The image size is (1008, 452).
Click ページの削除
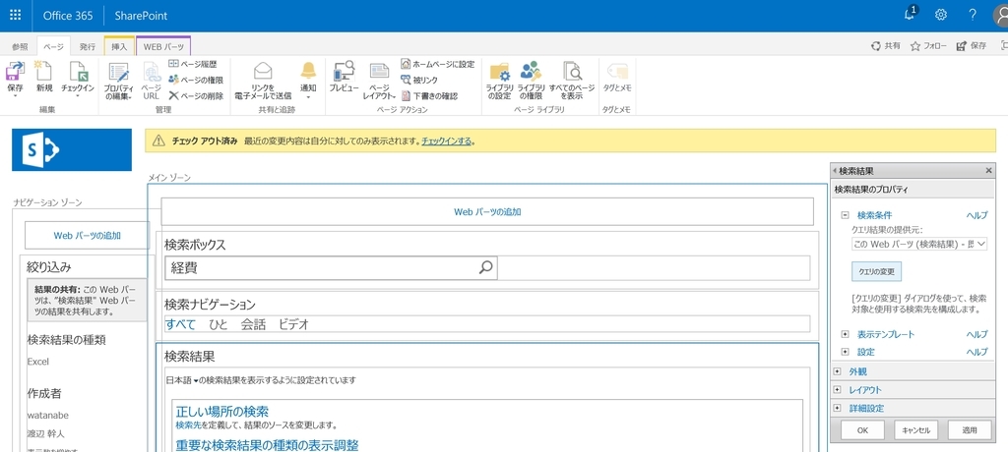(196, 95)
